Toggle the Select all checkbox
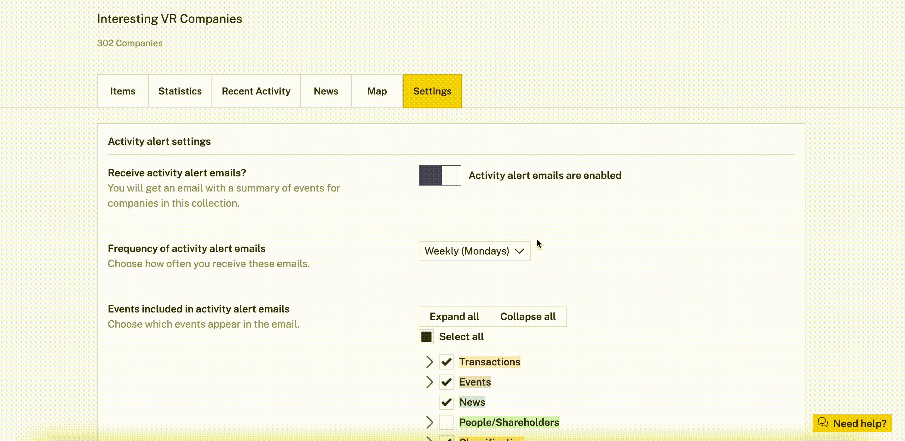The image size is (905, 441). point(426,337)
